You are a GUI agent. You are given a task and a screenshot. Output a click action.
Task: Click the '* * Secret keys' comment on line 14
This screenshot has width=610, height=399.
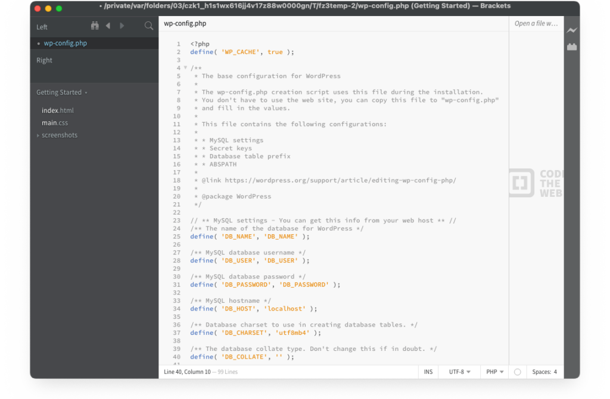click(223, 148)
